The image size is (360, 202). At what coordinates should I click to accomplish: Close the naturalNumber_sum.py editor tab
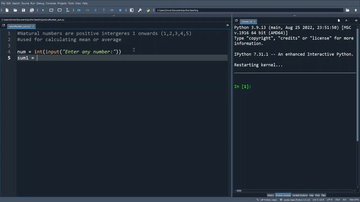coord(33,26)
